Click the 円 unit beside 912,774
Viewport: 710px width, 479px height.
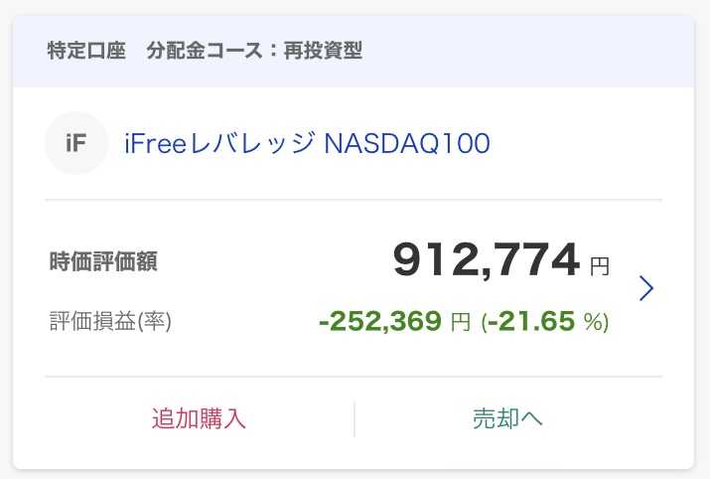[x=600, y=266]
